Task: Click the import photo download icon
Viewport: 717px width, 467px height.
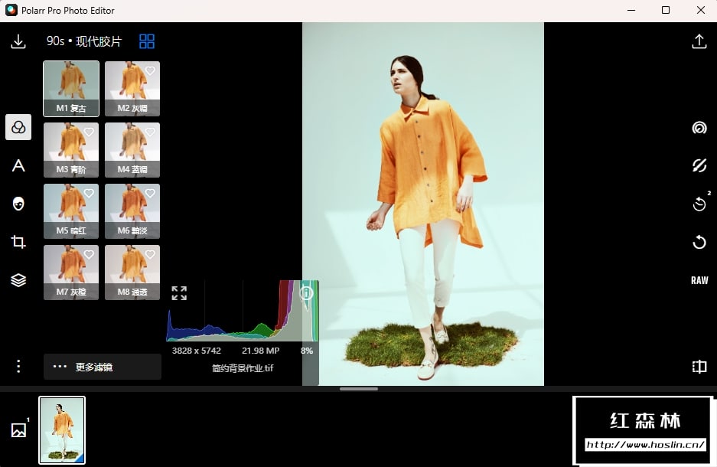Action: 18,41
